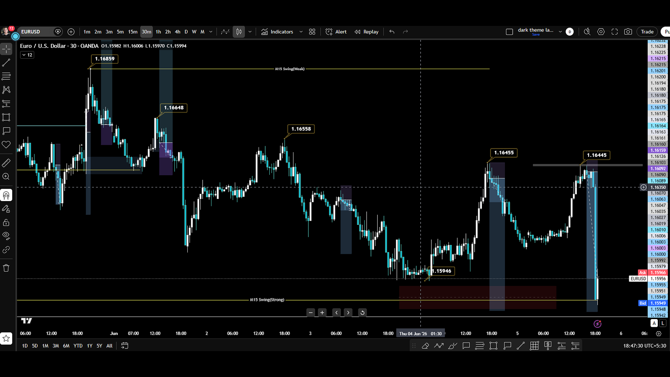Toggle hide all drawings eye icon

point(6,236)
